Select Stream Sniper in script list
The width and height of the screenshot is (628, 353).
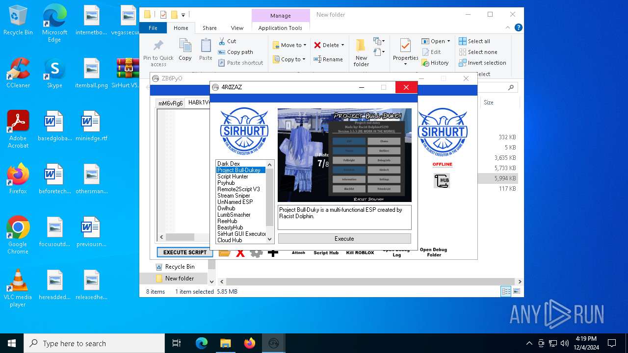[234, 196]
